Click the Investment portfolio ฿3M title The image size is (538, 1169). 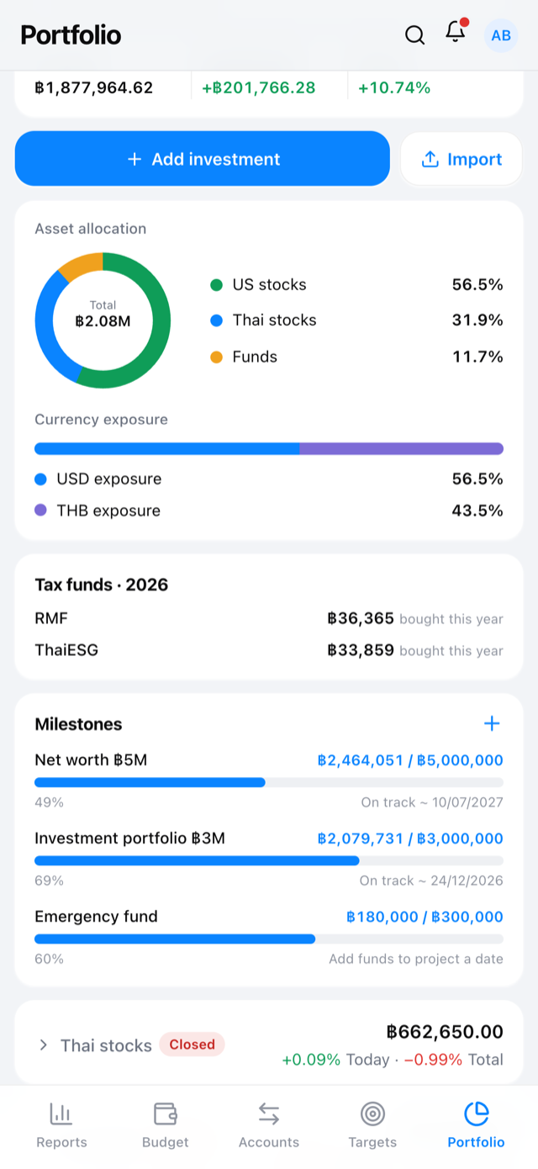[x=129, y=838]
